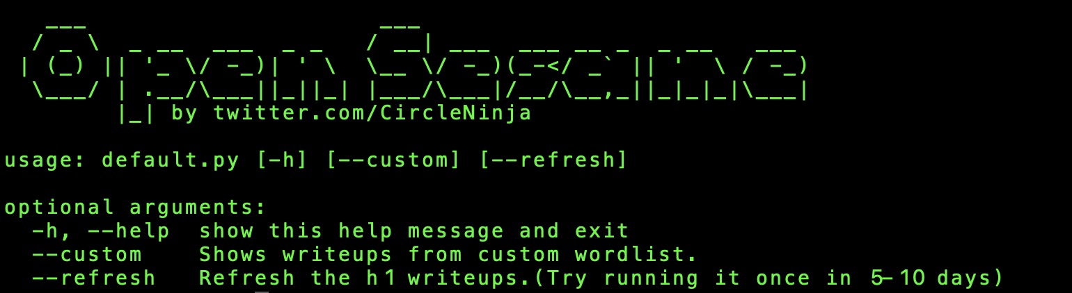This screenshot has width=1072, height=293.
Task: Click the --custom flag in arguments list
Action: 87,255
